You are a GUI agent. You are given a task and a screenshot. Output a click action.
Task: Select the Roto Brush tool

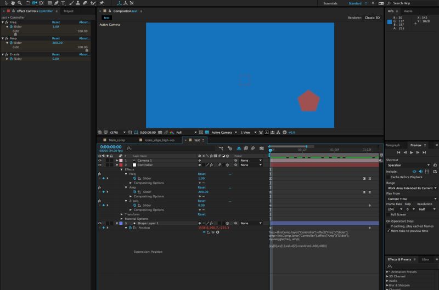(x=93, y=3)
